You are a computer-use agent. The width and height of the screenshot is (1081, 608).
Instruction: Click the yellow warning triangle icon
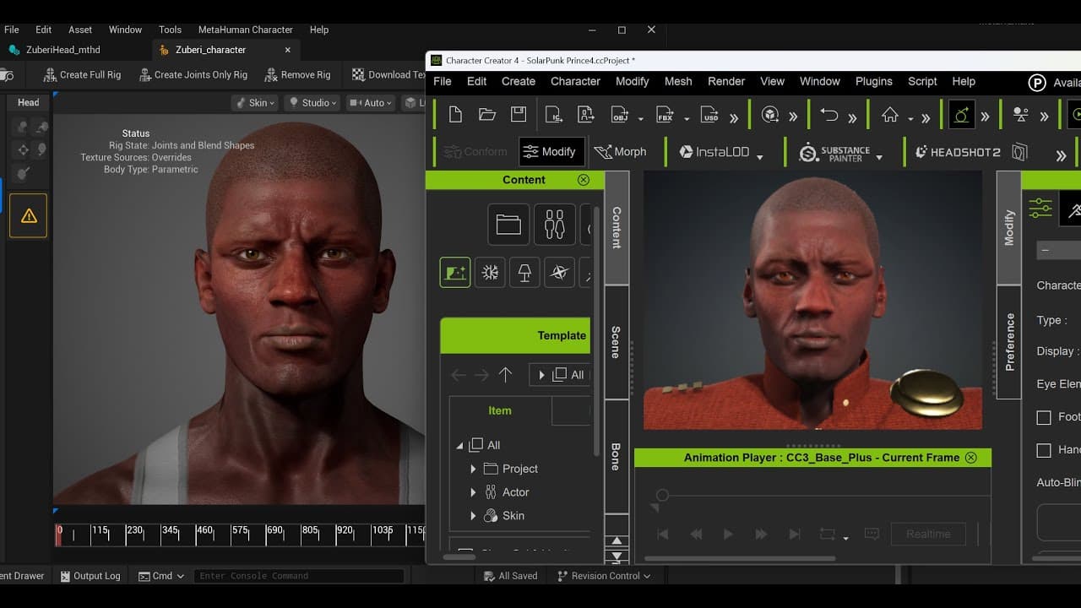(x=29, y=215)
